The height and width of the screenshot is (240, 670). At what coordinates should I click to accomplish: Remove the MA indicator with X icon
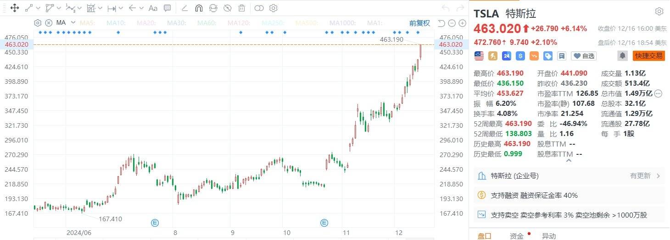tap(48, 22)
